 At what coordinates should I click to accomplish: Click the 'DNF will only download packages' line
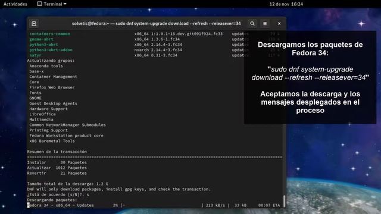point(119,189)
